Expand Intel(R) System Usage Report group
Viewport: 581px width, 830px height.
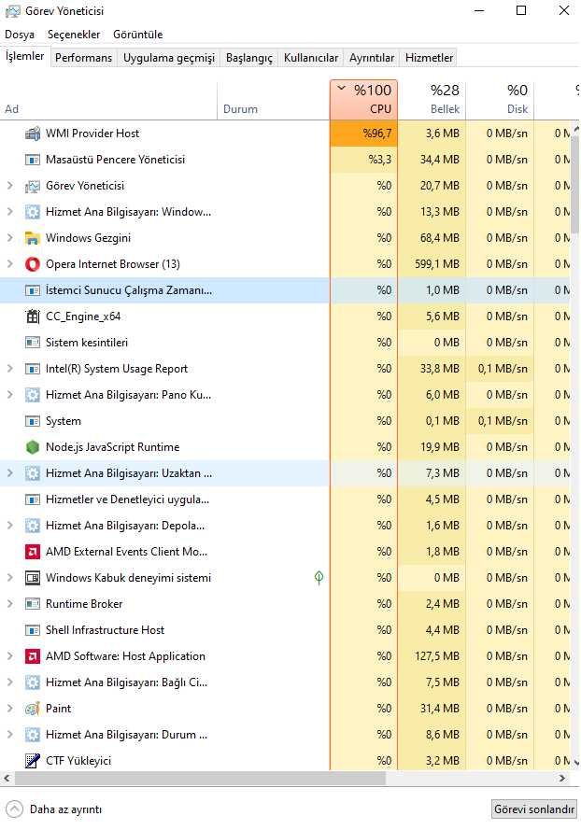(x=9, y=369)
